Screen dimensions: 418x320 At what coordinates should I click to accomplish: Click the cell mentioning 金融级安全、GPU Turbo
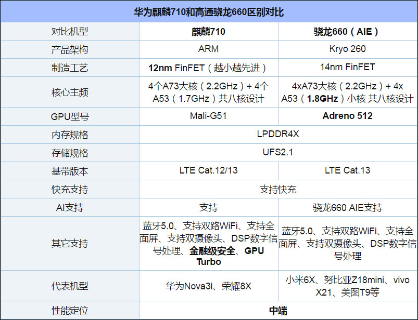(208, 244)
